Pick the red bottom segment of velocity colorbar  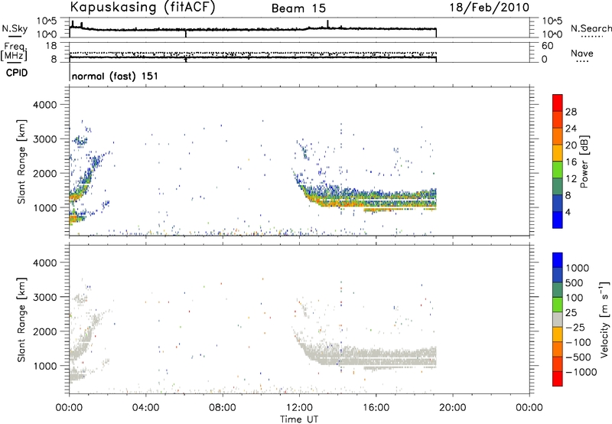pos(558,378)
